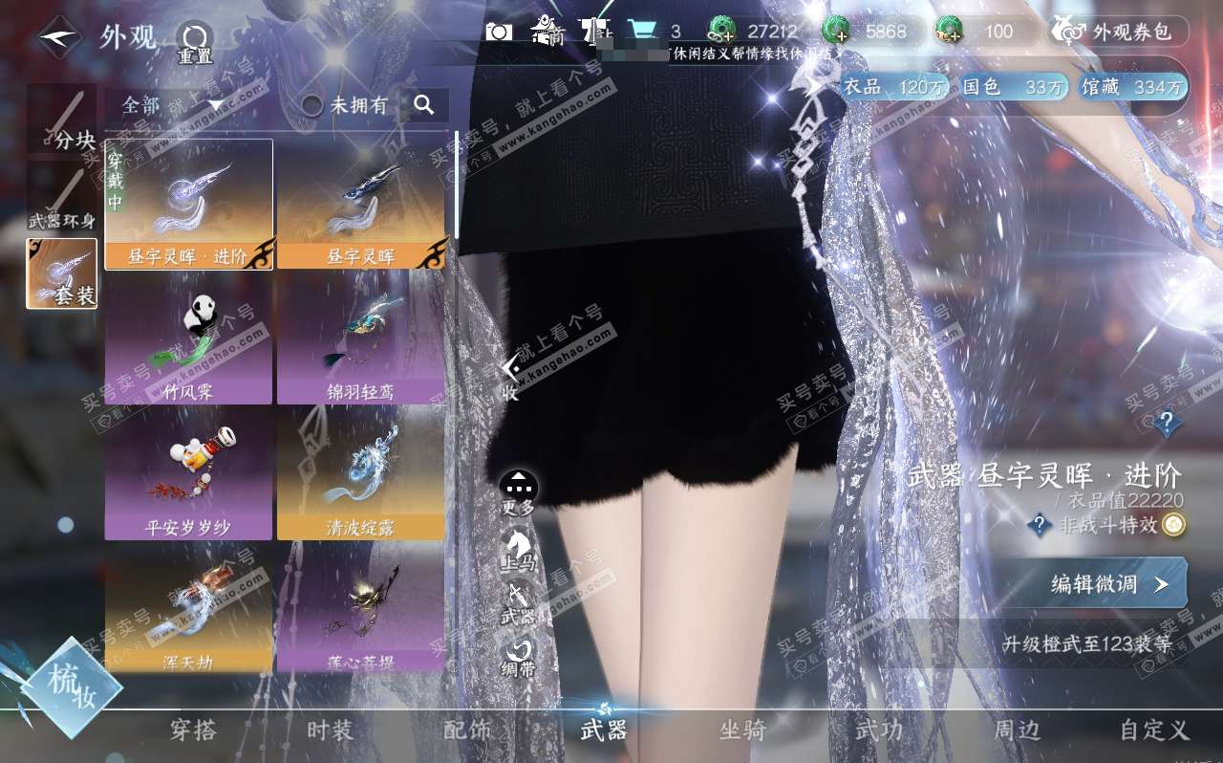Select the 昼宇灵晖·进阶 weapon skin
Image resolution: width=1223 pixels, height=763 pixels.
[188, 204]
